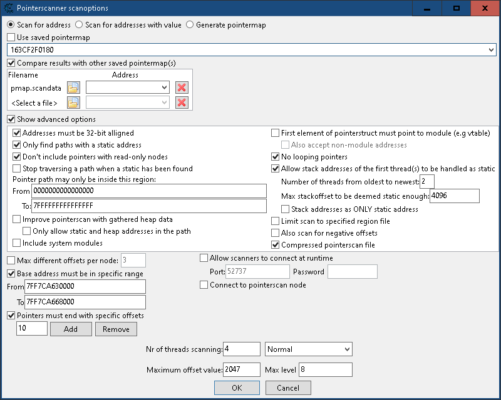Viewport: 501px width, 400px height.
Task: Enable 'Include system modules' option
Action: point(17,243)
